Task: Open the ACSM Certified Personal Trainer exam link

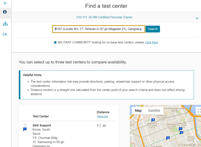Action: (x=104, y=17)
